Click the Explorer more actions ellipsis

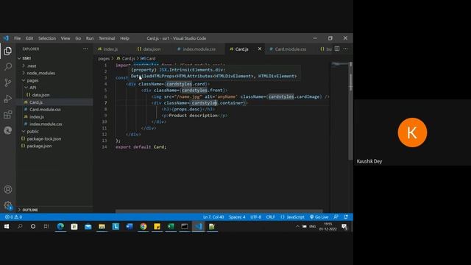pos(85,49)
